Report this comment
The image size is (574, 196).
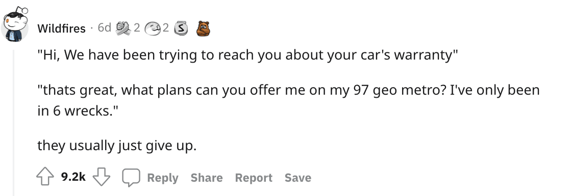coord(254,178)
